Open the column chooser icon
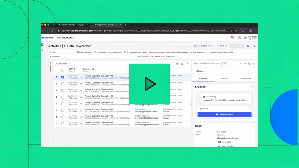Viewport: 299px width, 168px height. 177,64
